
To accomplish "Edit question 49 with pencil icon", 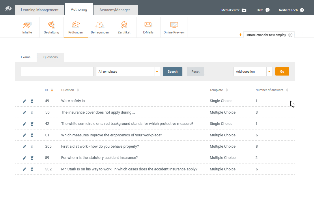I will pos(25,101).
